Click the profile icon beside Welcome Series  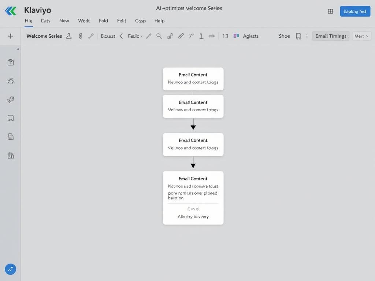point(69,36)
